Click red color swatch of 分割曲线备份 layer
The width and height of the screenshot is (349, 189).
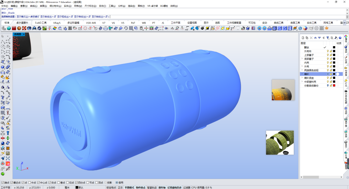point(334,86)
